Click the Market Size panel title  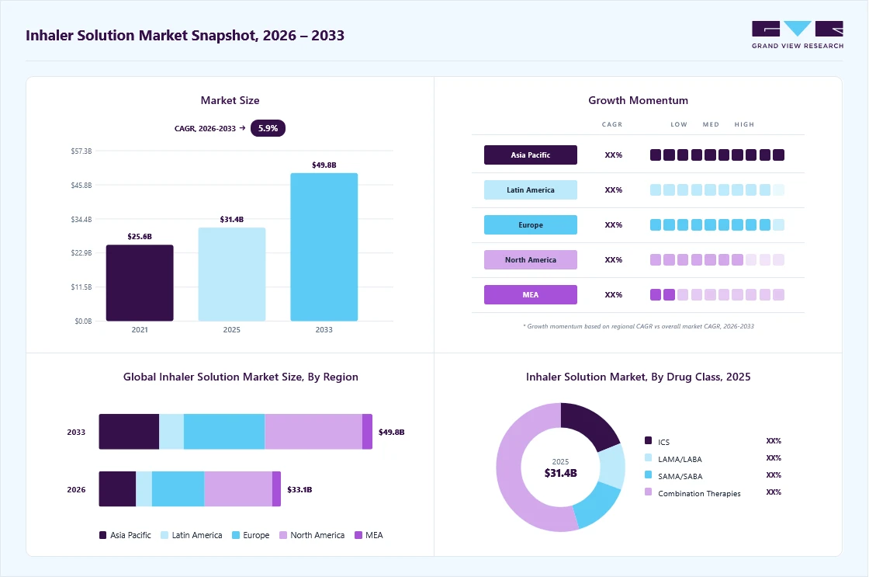tap(230, 100)
